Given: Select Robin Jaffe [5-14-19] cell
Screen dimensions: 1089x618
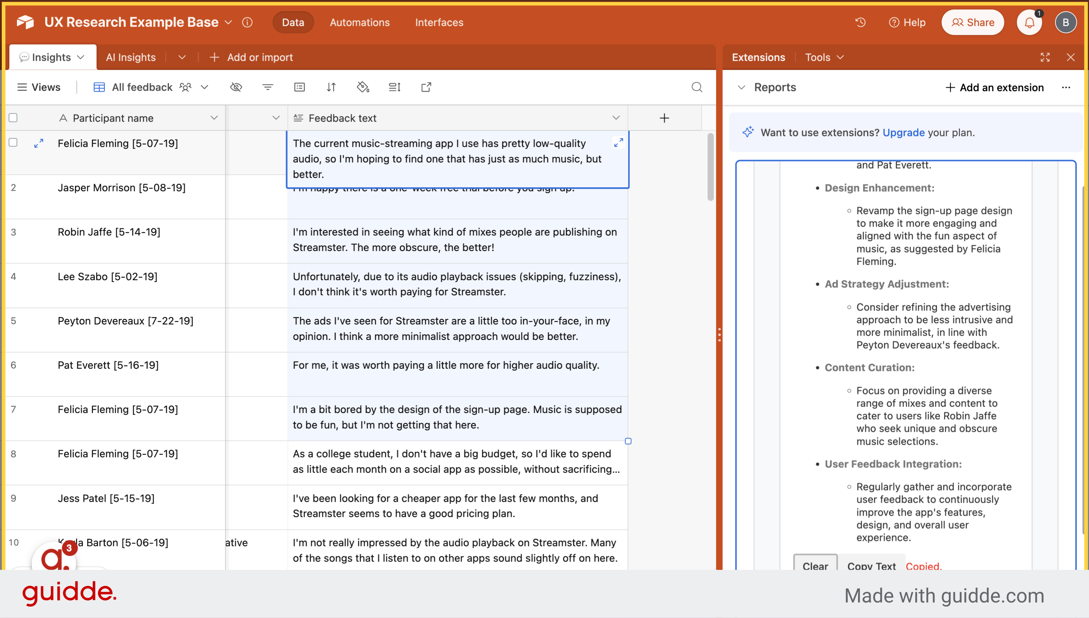Looking at the screenshot, I should click(x=115, y=241).
